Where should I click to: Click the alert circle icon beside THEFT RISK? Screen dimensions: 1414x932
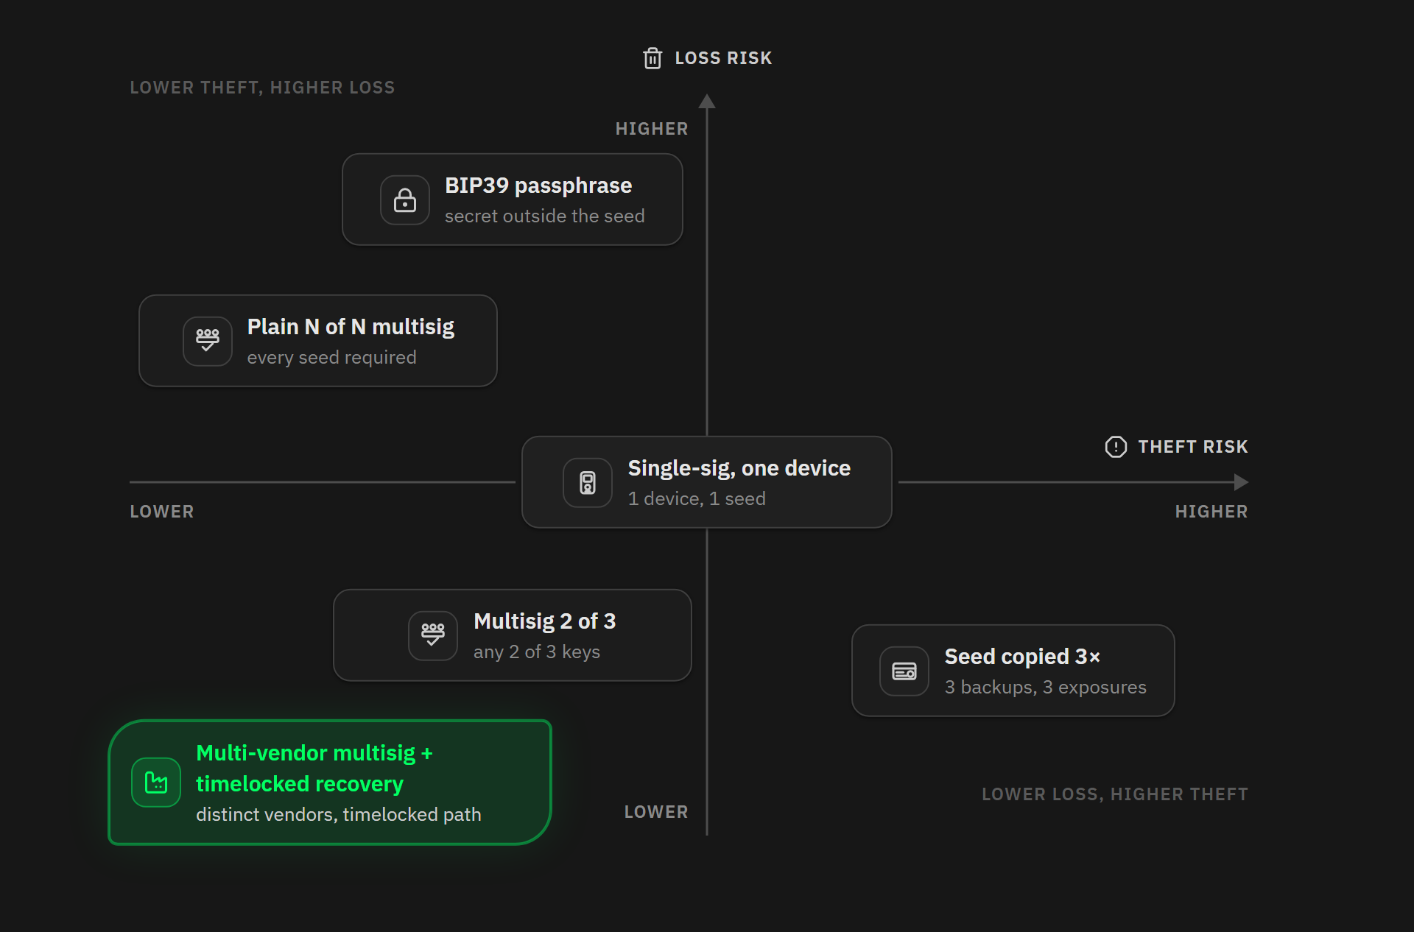pos(1116,447)
